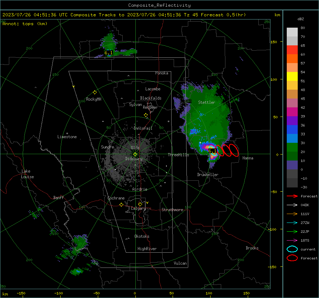Click the Innisfail town label
Image resolution: width=319 pixels, height=298 pixels.
point(143,128)
